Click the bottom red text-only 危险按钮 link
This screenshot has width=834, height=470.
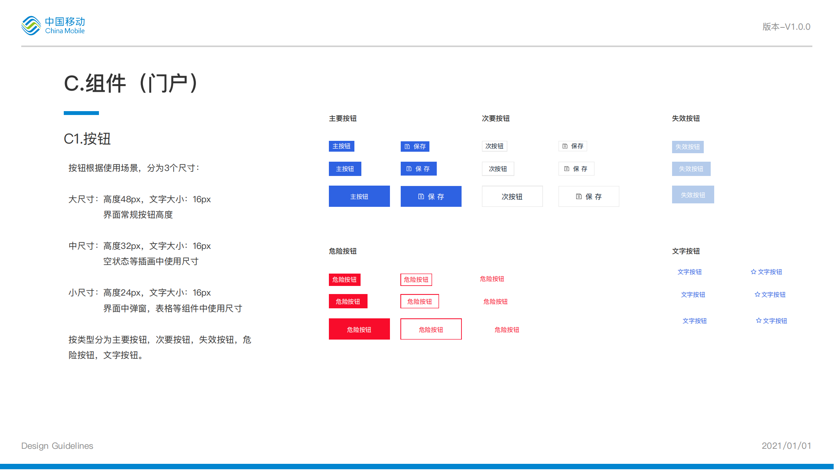pos(507,330)
